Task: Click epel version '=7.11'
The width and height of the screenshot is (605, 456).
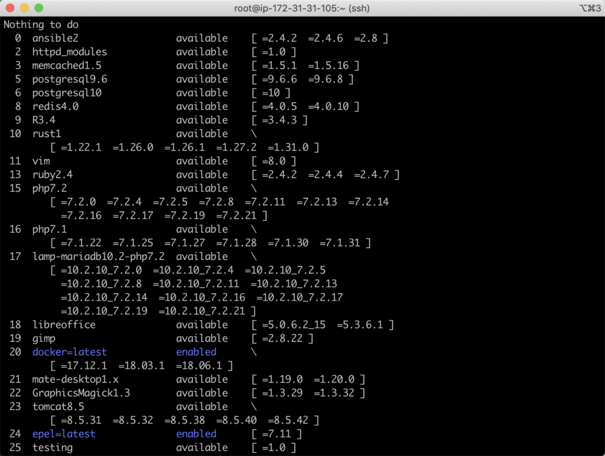Action: [277, 434]
